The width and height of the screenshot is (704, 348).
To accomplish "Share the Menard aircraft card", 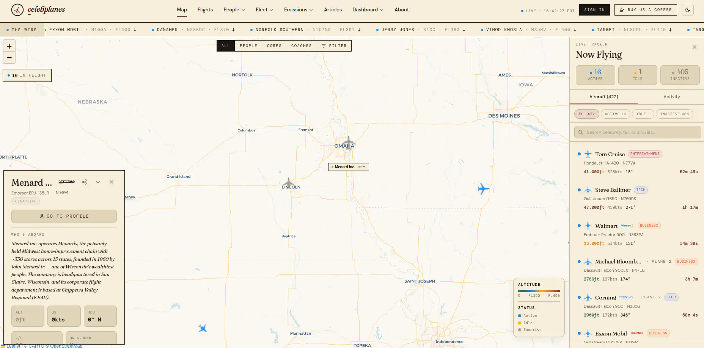I will click(x=84, y=182).
